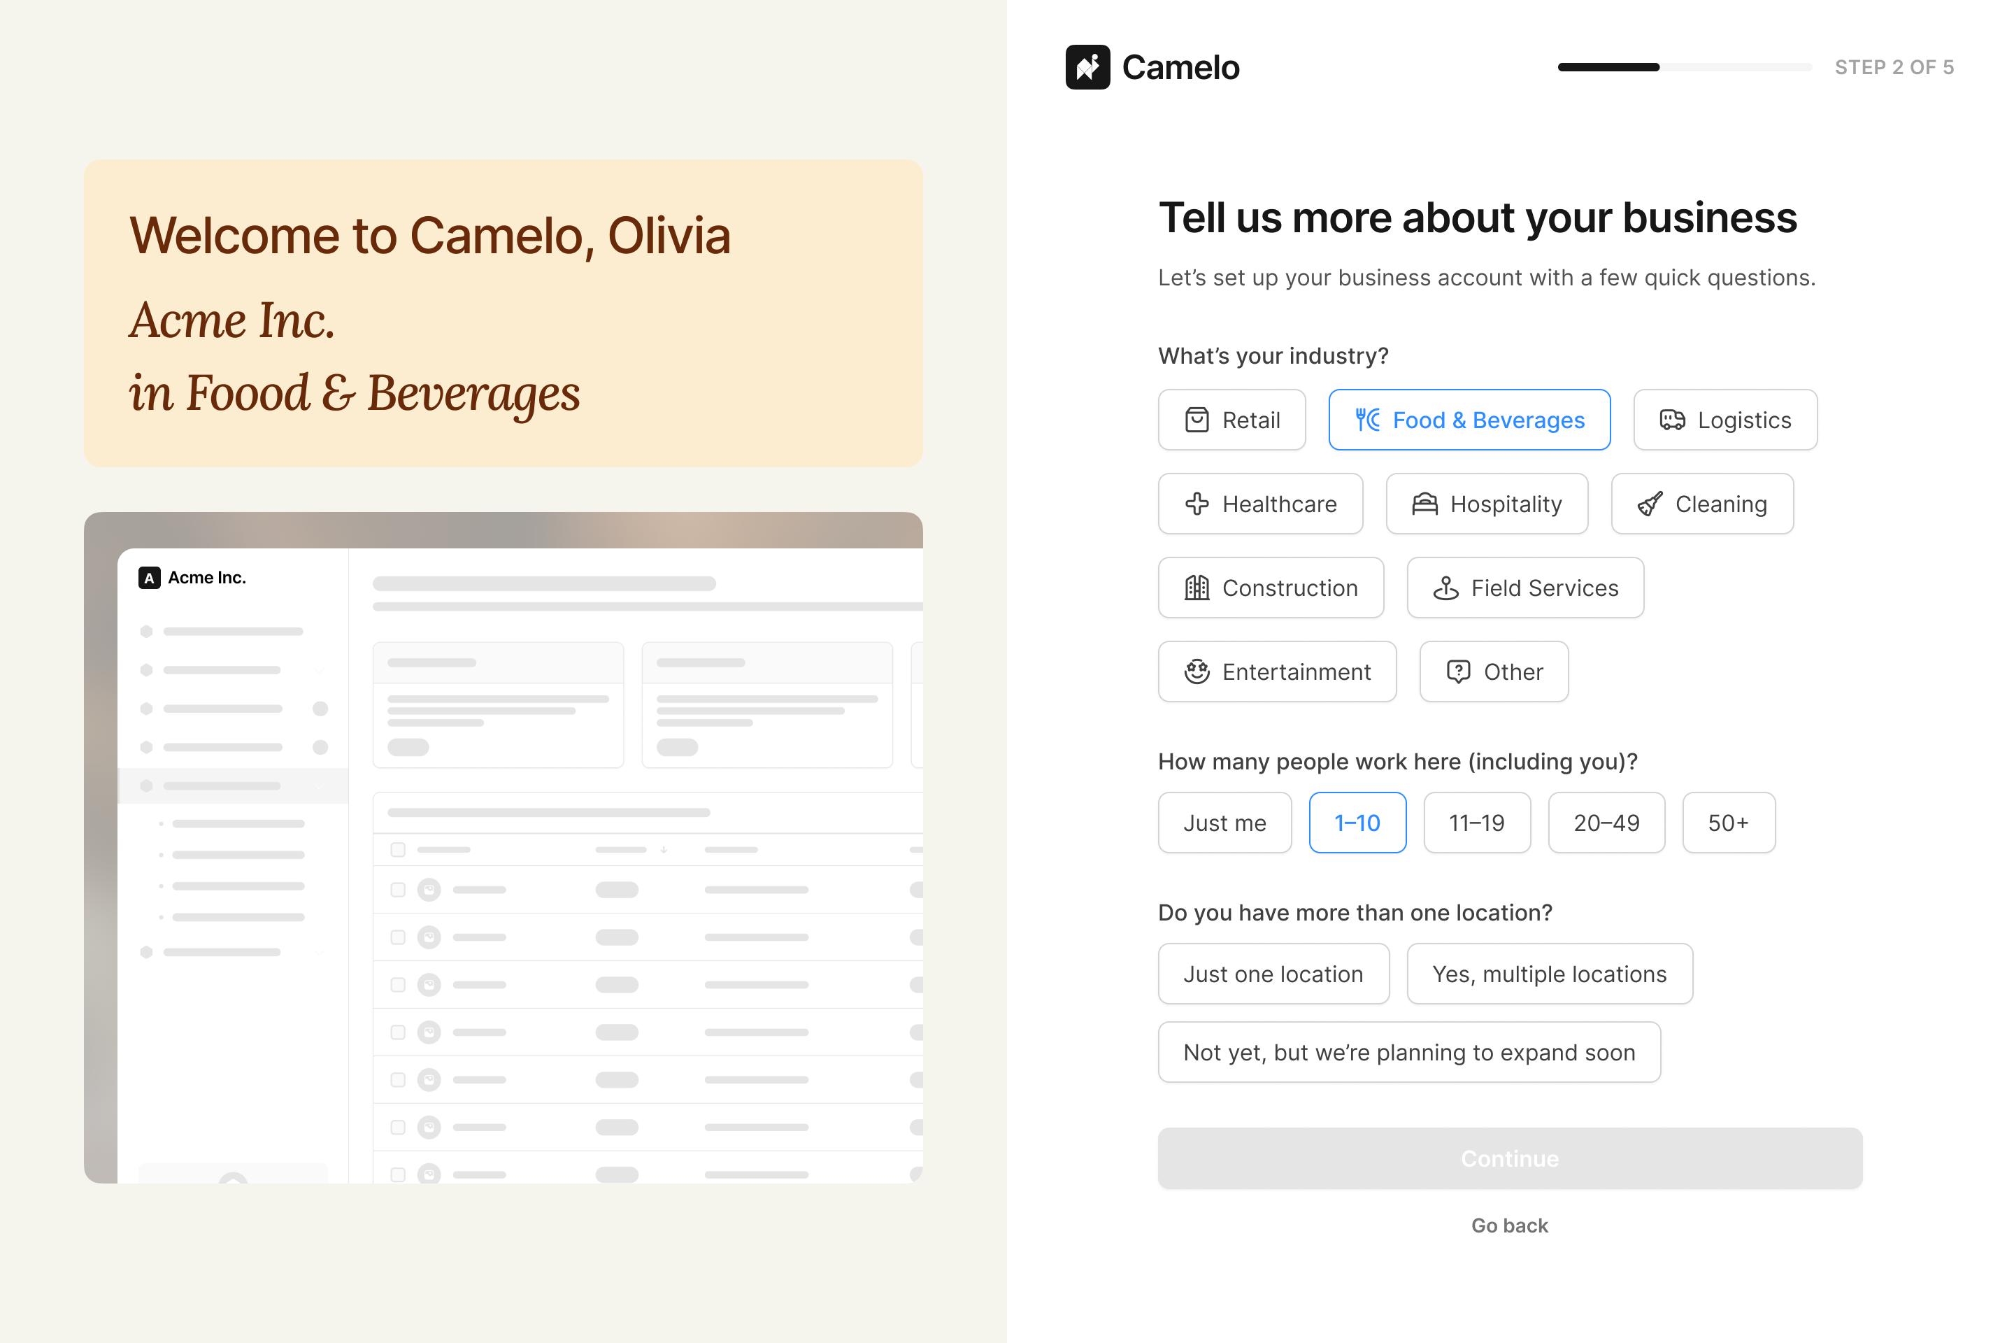Click the Healthcare medical cross icon

click(x=1197, y=504)
